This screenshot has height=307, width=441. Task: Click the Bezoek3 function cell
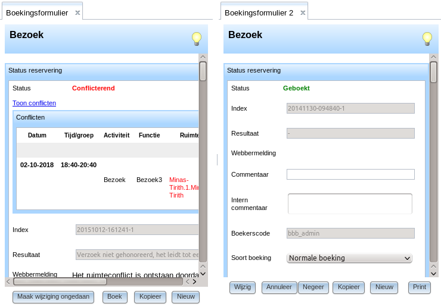(149, 180)
